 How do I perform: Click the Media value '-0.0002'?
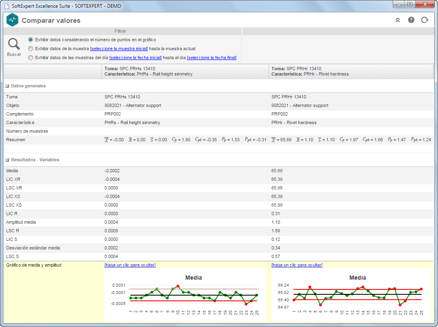(x=112, y=171)
